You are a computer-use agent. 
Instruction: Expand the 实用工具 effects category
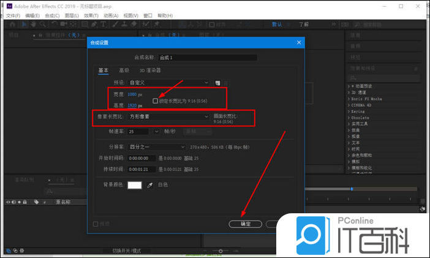click(x=349, y=124)
